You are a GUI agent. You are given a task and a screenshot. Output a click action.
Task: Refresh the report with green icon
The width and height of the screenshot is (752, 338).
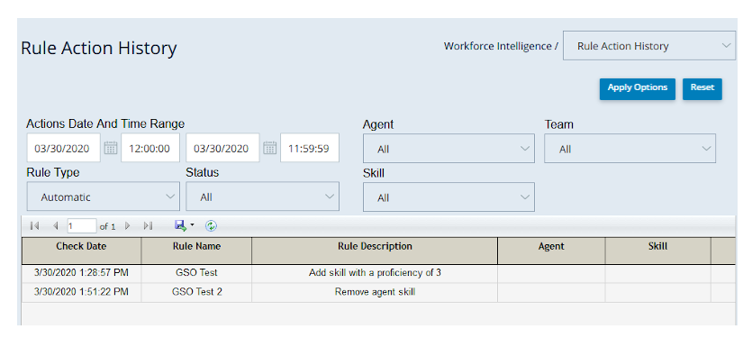pyautogui.click(x=211, y=225)
